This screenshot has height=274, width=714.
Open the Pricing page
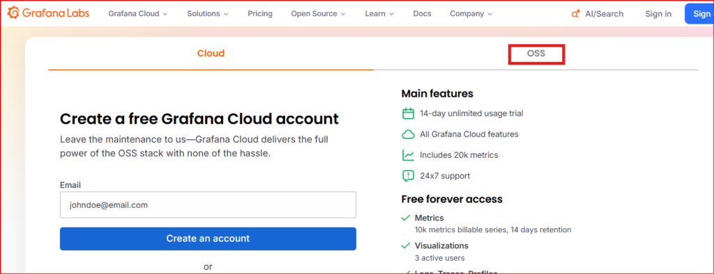(x=260, y=14)
